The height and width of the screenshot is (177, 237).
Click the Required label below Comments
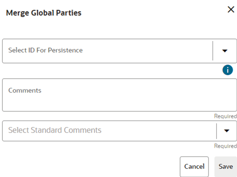click(226, 116)
